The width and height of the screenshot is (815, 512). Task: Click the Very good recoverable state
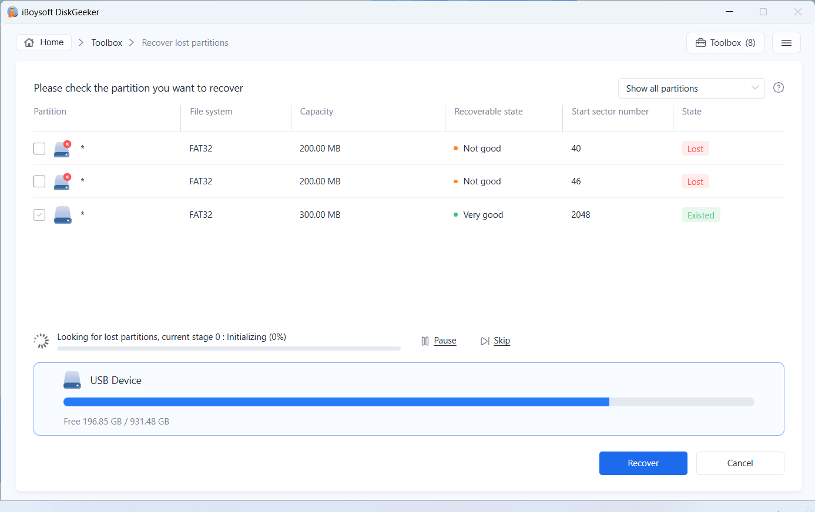pos(478,215)
